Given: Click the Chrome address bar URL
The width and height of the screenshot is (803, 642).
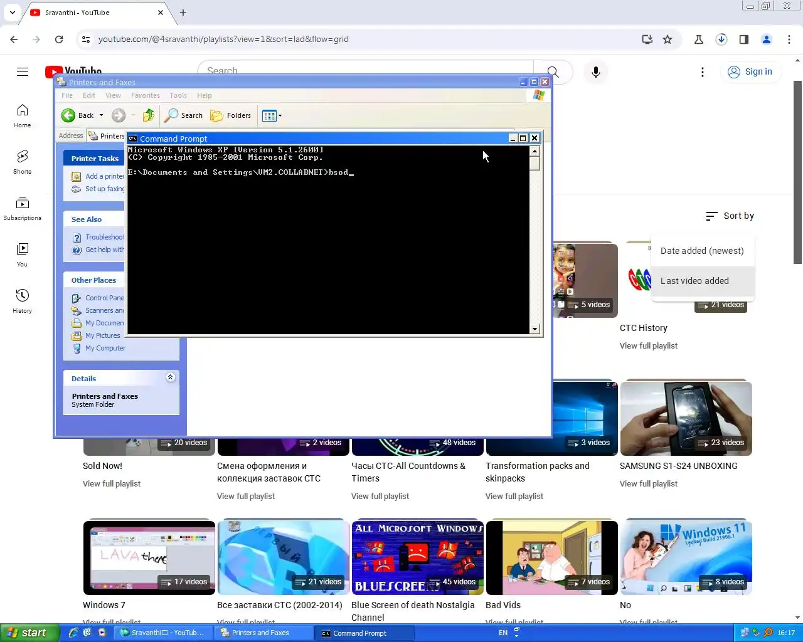Looking at the screenshot, I should [x=223, y=39].
